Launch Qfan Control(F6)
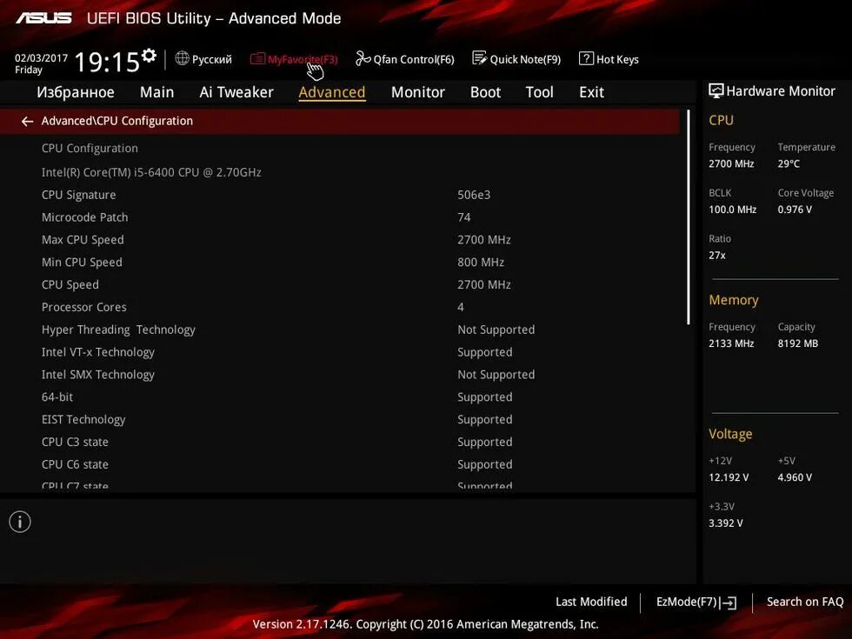Image resolution: width=852 pixels, height=639 pixels. coord(414,59)
